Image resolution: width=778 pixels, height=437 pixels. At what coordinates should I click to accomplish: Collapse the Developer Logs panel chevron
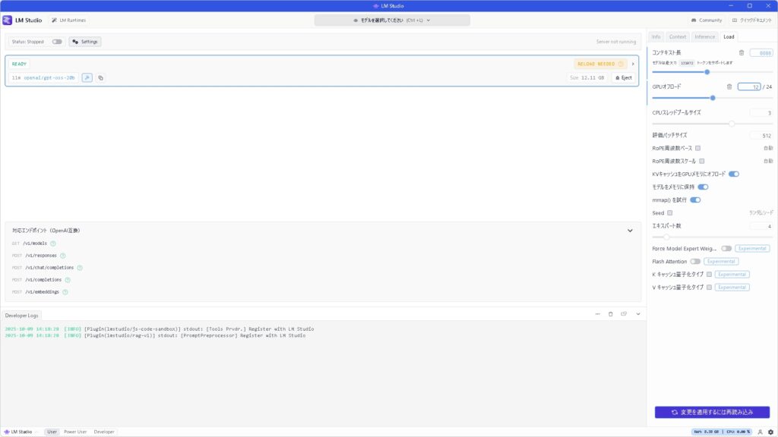pyautogui.click(x=638, y=314)
